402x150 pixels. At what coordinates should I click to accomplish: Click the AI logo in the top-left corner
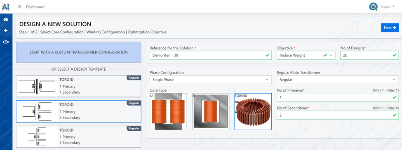(6, 7)
